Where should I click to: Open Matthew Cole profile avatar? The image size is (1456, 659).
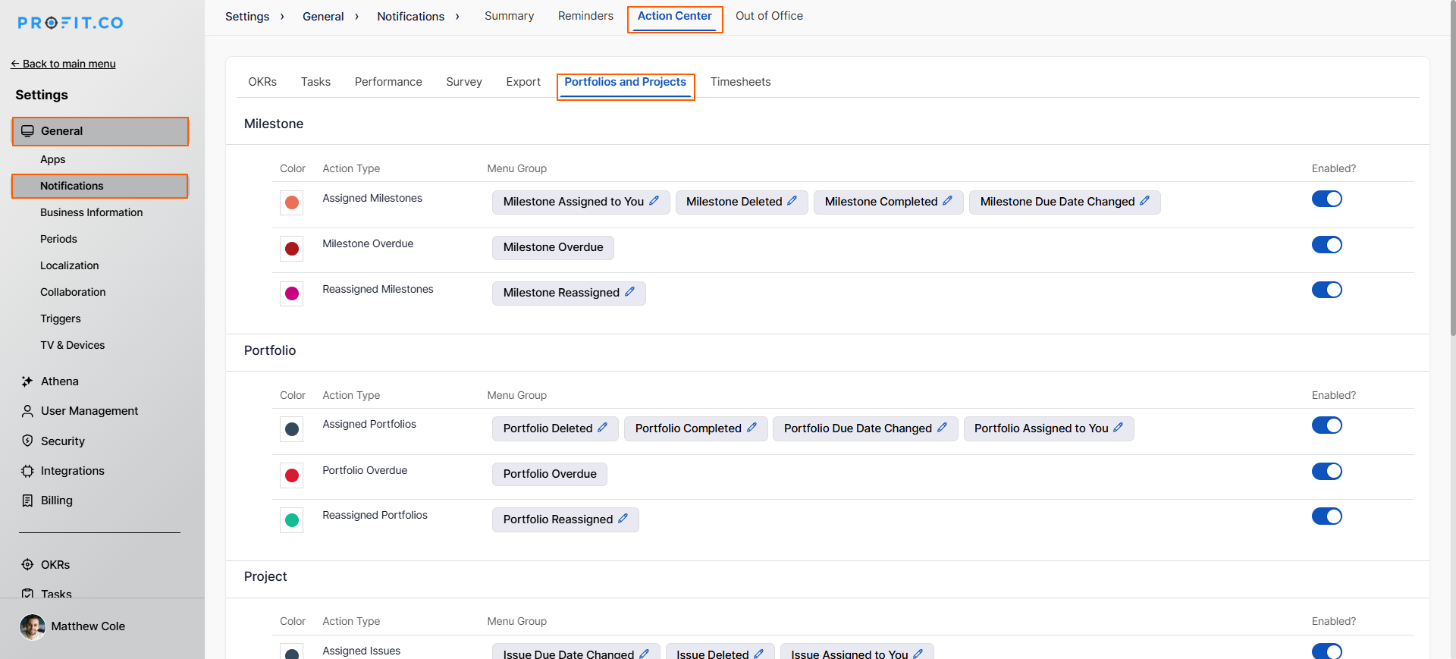(33, 626)
